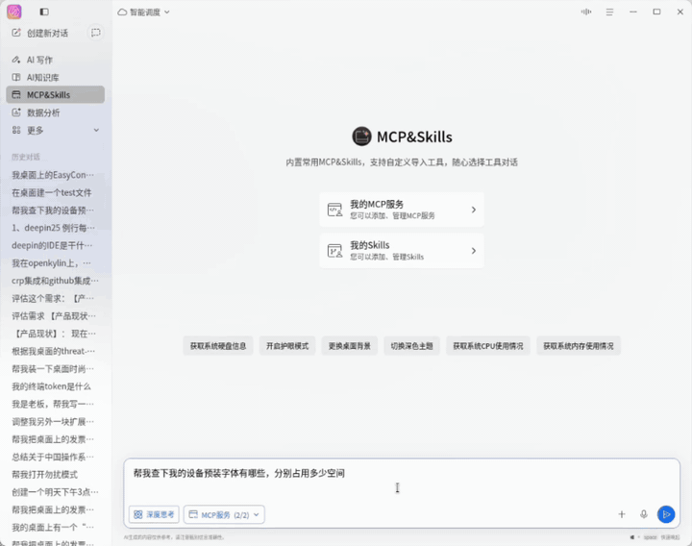Open 我的Skills card
The width and height of the screenshot is (692, 546).
pos(402,251)
